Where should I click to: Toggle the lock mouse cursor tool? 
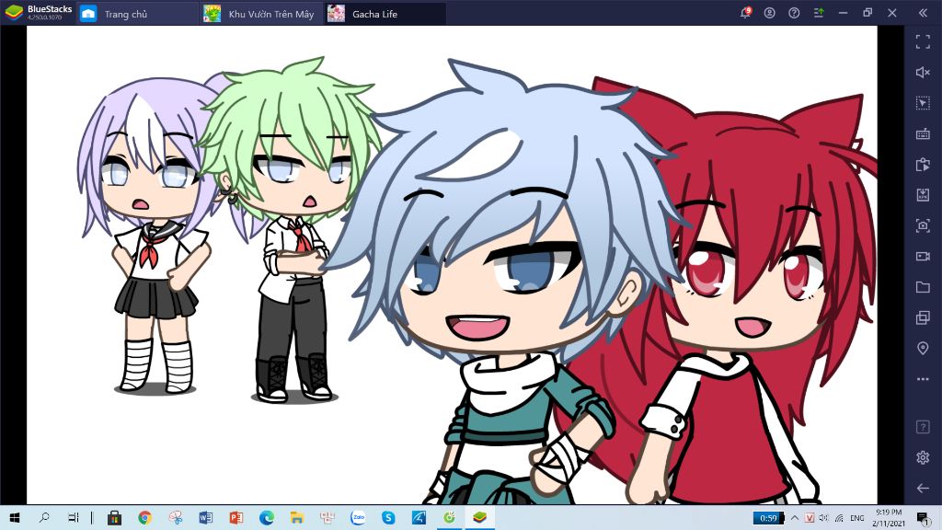coord(923,103)
